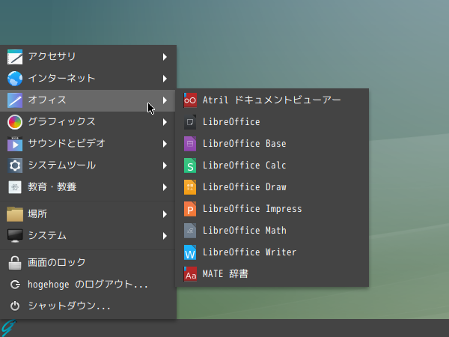
Task: Select hogehoge のログアウト...
Action: coord(88,285)
